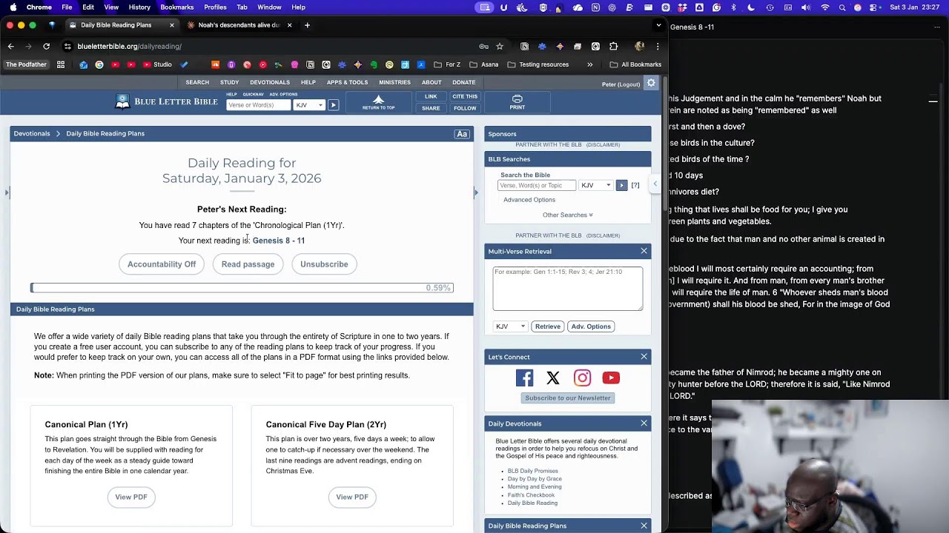Open the Testing resources bookmark folder
This screenshot has width=949, height=533.
point(538,64)
